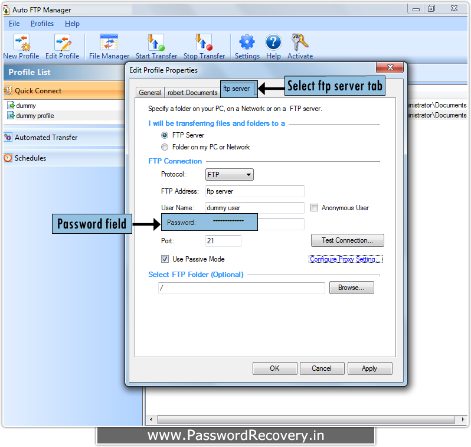Expand the Automated Transfer section
Viewport: 471px width, 447px height.
(x=64, y=138)
